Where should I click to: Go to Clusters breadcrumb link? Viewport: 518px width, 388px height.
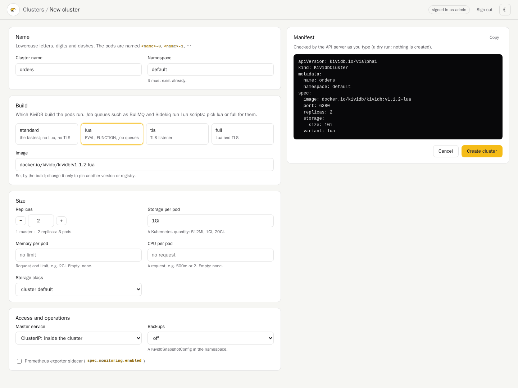33,10
